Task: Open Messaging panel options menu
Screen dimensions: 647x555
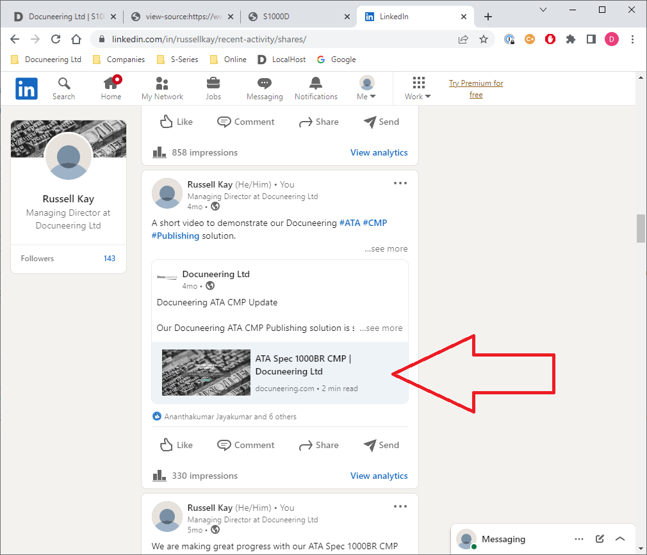Action: pyautogui.click(x=579, y=539)
